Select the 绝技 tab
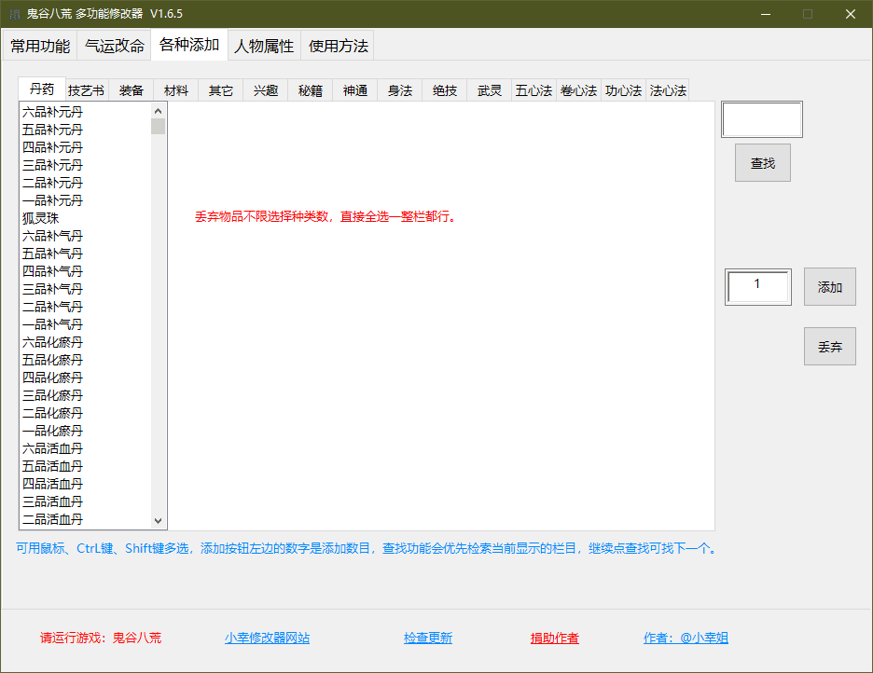The image size is (873, 673). tap(444, 90)
